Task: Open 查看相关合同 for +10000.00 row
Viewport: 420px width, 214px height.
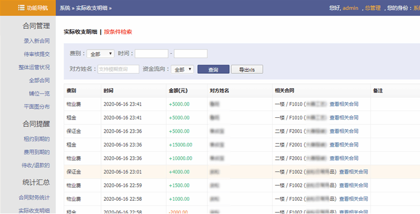Action: 344,158
